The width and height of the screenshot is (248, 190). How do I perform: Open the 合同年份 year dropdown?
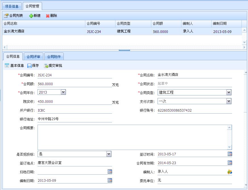coord(63,92)
